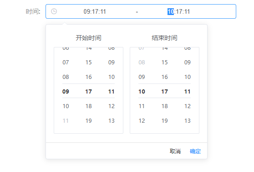The width and height of the screenshot is (254, 172).
Task: Click the start time 09:17:11 input
Action: pos(95,11)
